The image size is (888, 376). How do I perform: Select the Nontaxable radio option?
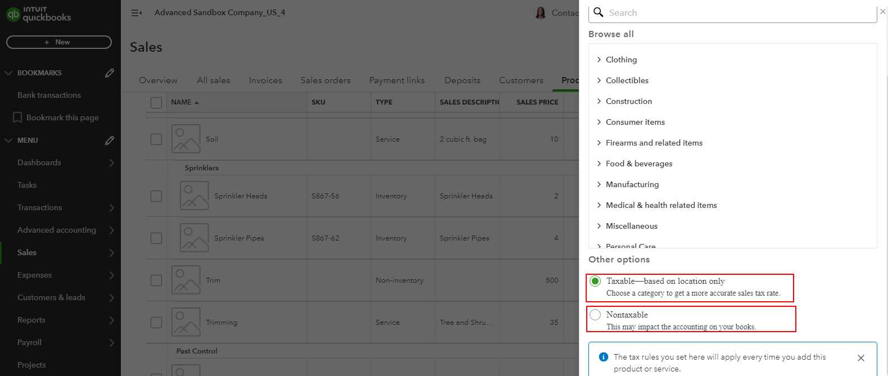[x=595, y=315]
